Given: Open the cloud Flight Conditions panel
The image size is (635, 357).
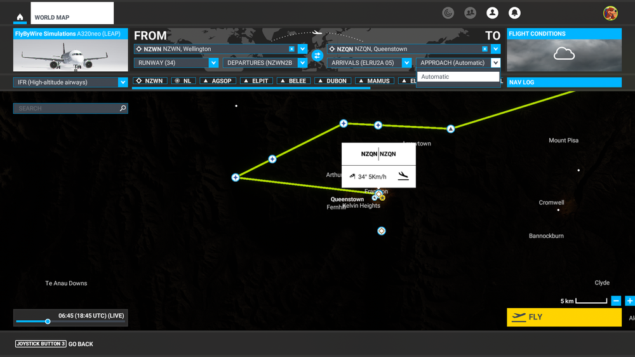Looking at the screenshot, I should 564,54.
